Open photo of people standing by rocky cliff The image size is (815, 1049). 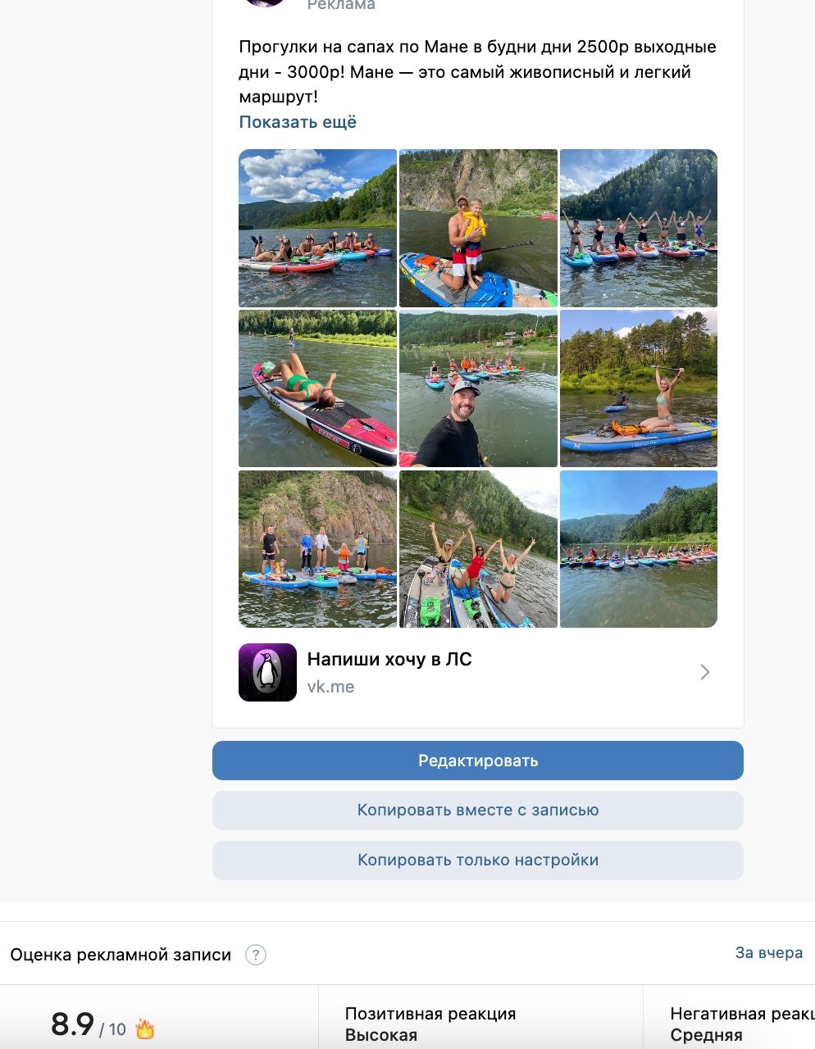[317, 549]
